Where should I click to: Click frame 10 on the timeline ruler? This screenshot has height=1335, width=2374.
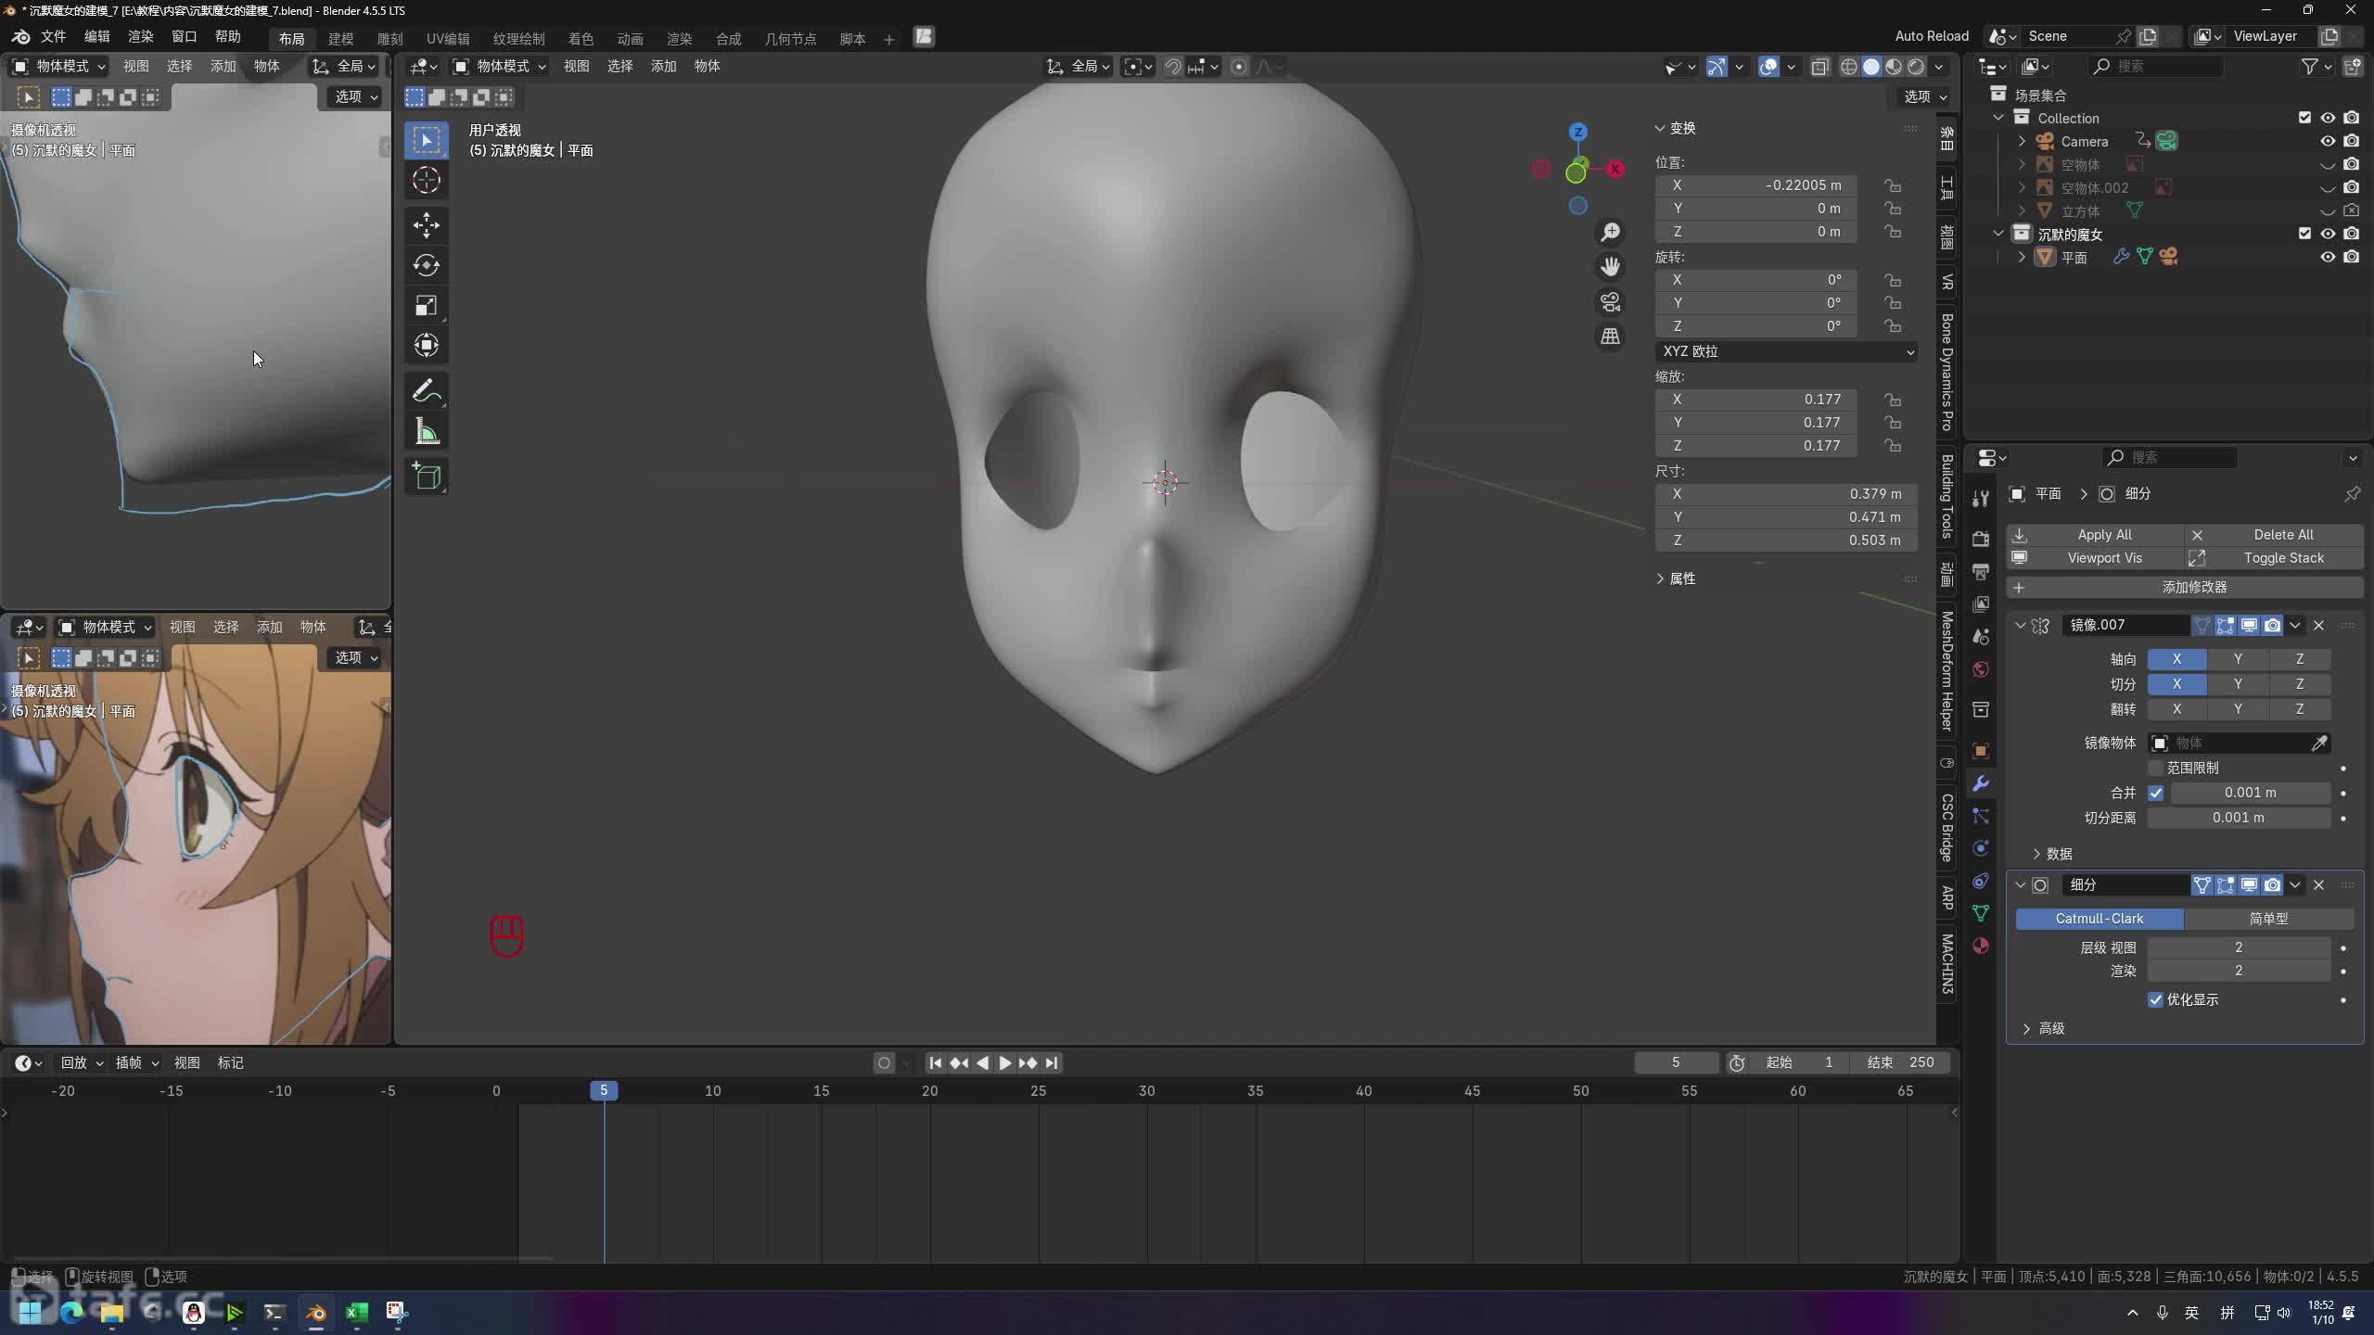pyautogui.click(x=712, y=1090)
